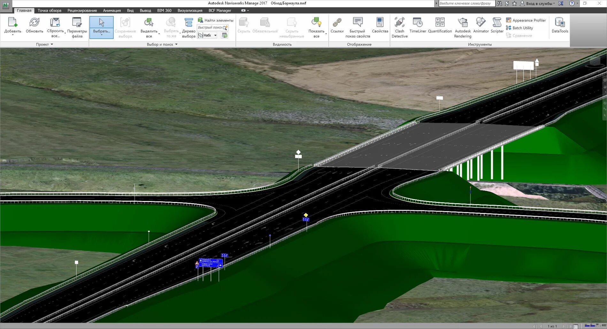Switch to the Рецензирование tab

(x=82, y=11)
